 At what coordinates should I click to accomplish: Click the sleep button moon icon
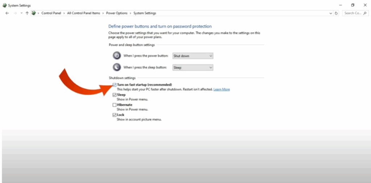(x=117, y=67)
